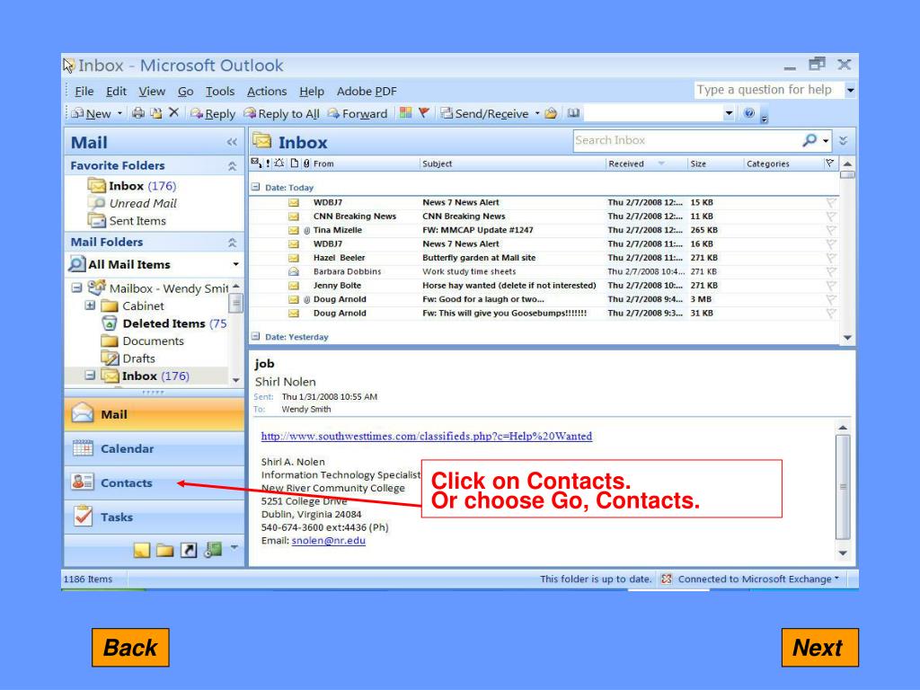Delete message with the X icon
The image size is (920, 690).
[173, 112]
